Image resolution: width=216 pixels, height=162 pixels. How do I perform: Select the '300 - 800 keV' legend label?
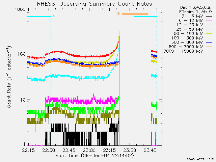click(187, 43)
